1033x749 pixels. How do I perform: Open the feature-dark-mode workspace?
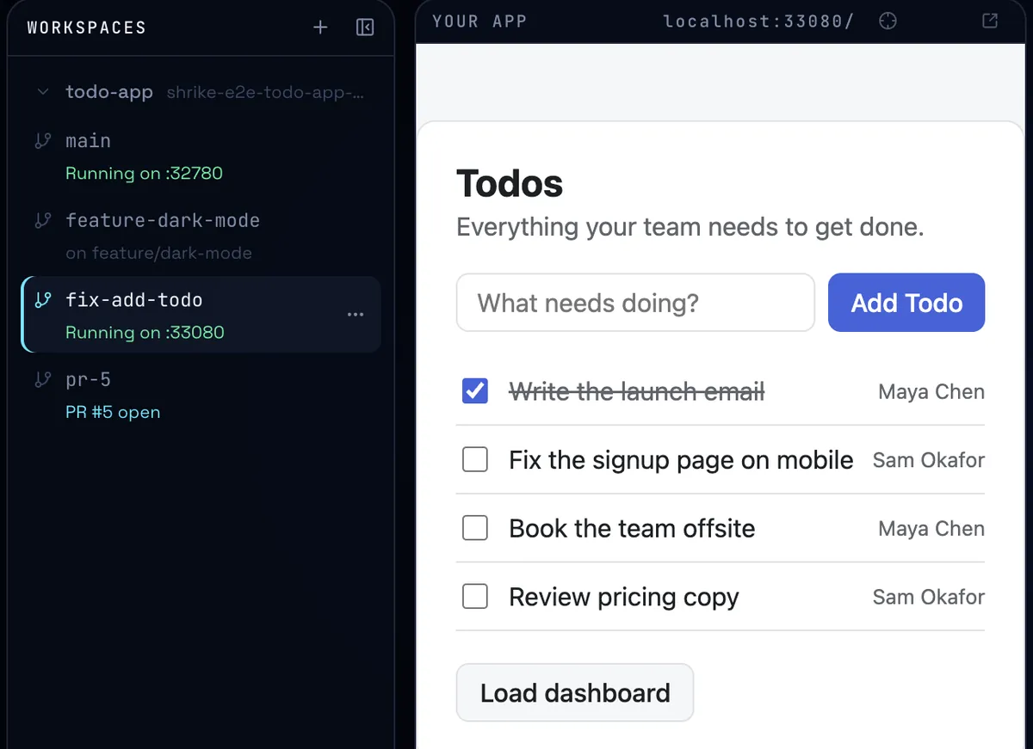click(x=201, y=236)
